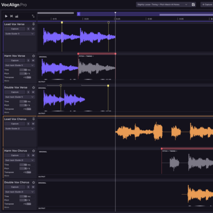Click the red region start handle on Harm Vox Chorus
Screen dimensions: 213x213
click(162, 148)
